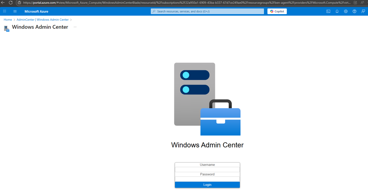
Task: Open the waffle app launcher
Action: click(x=5, y=12)
